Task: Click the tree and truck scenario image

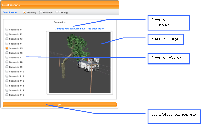Action: coord(80,62)
